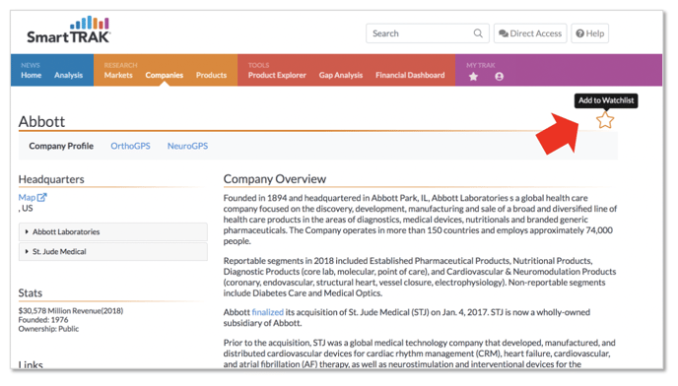Add Abbott to Watchlist star

click(x=605, y=120)
